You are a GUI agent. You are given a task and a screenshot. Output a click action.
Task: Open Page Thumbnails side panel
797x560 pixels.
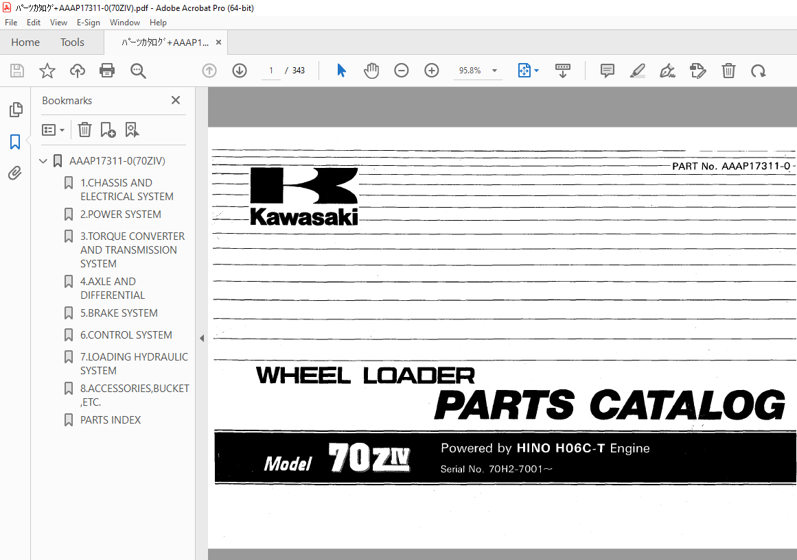point(16,109)
